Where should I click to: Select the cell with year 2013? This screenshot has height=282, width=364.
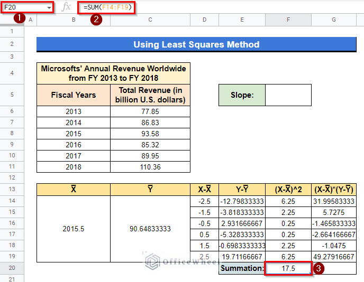(74, 111)
